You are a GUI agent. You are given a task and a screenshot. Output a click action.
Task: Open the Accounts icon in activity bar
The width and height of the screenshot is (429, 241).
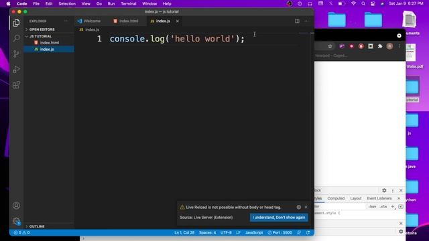point(16,206)
